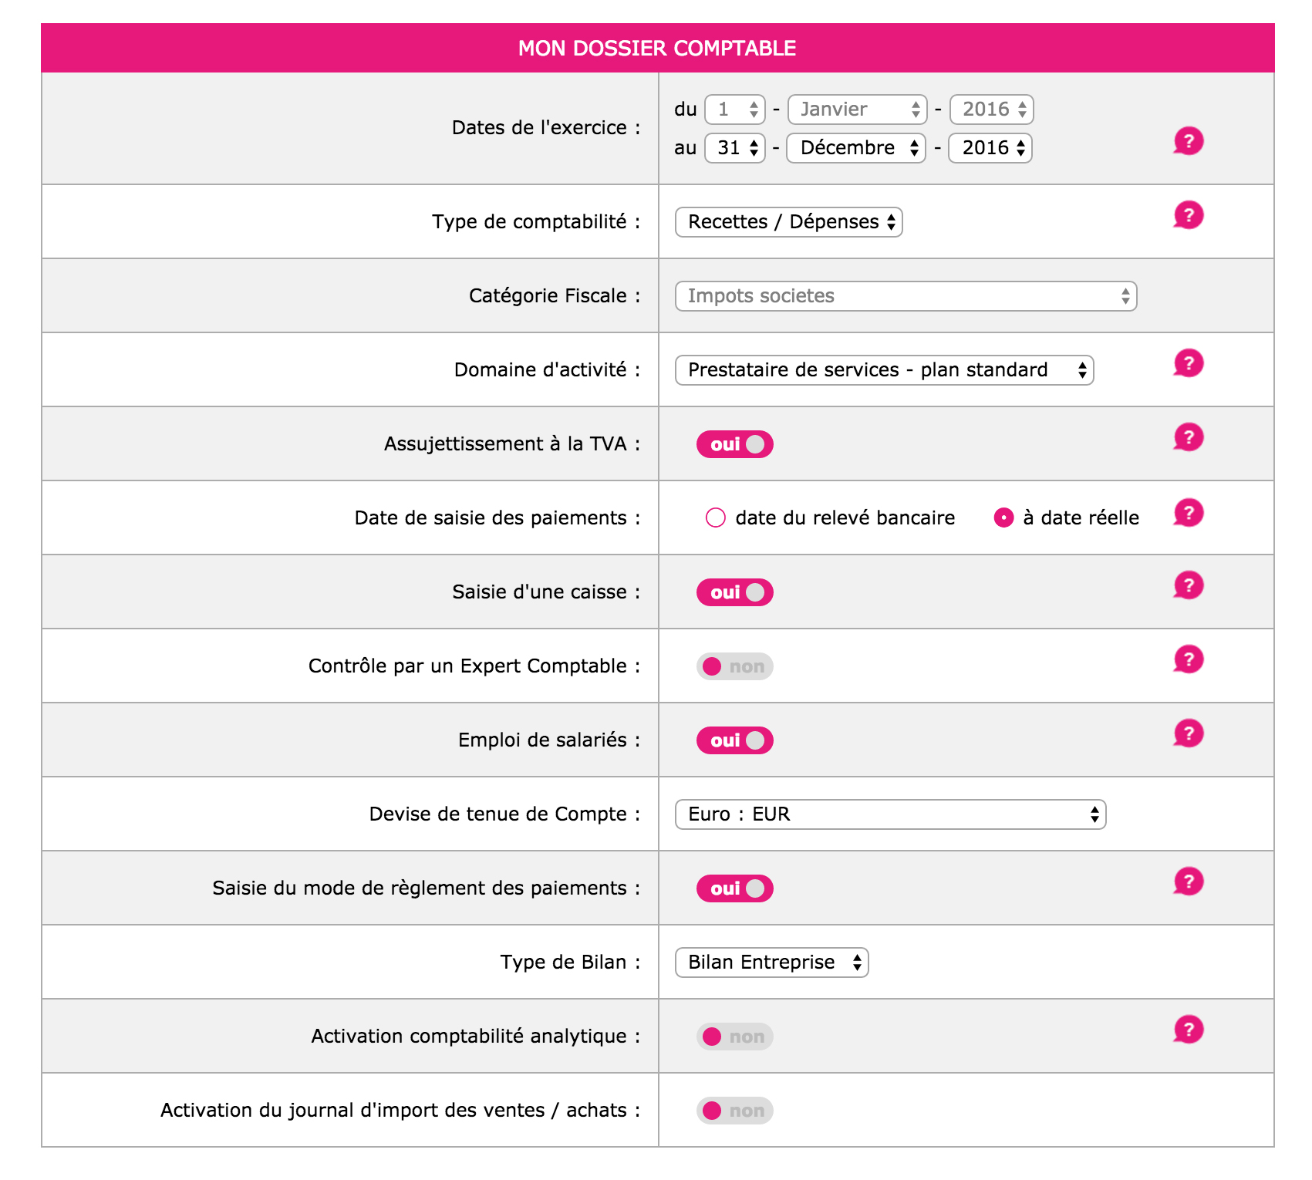View help for Date de saisie des paiements
Image resolution: width=1312 pixels, height=1180 pixels.
click(x=1188, y=513)
